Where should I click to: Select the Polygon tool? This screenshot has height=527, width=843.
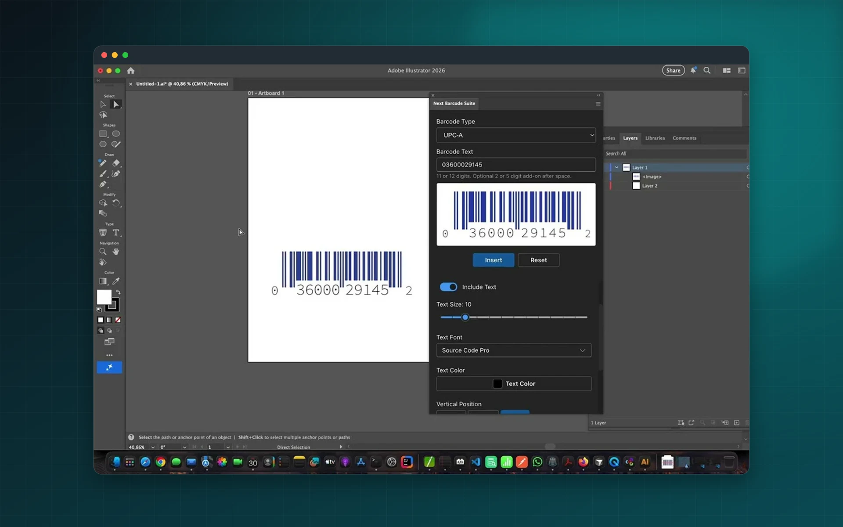tap(103, 144)
